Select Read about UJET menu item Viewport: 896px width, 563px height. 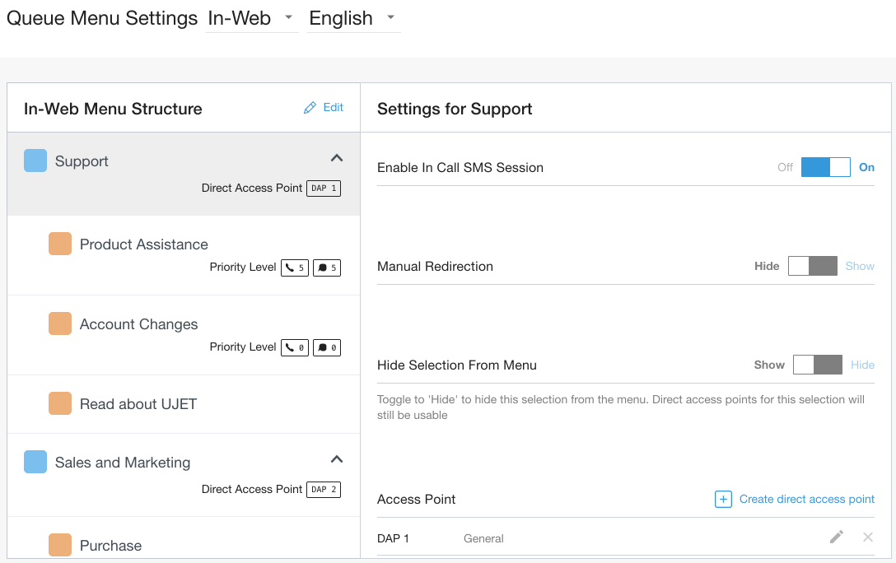(x=138, y=404)
